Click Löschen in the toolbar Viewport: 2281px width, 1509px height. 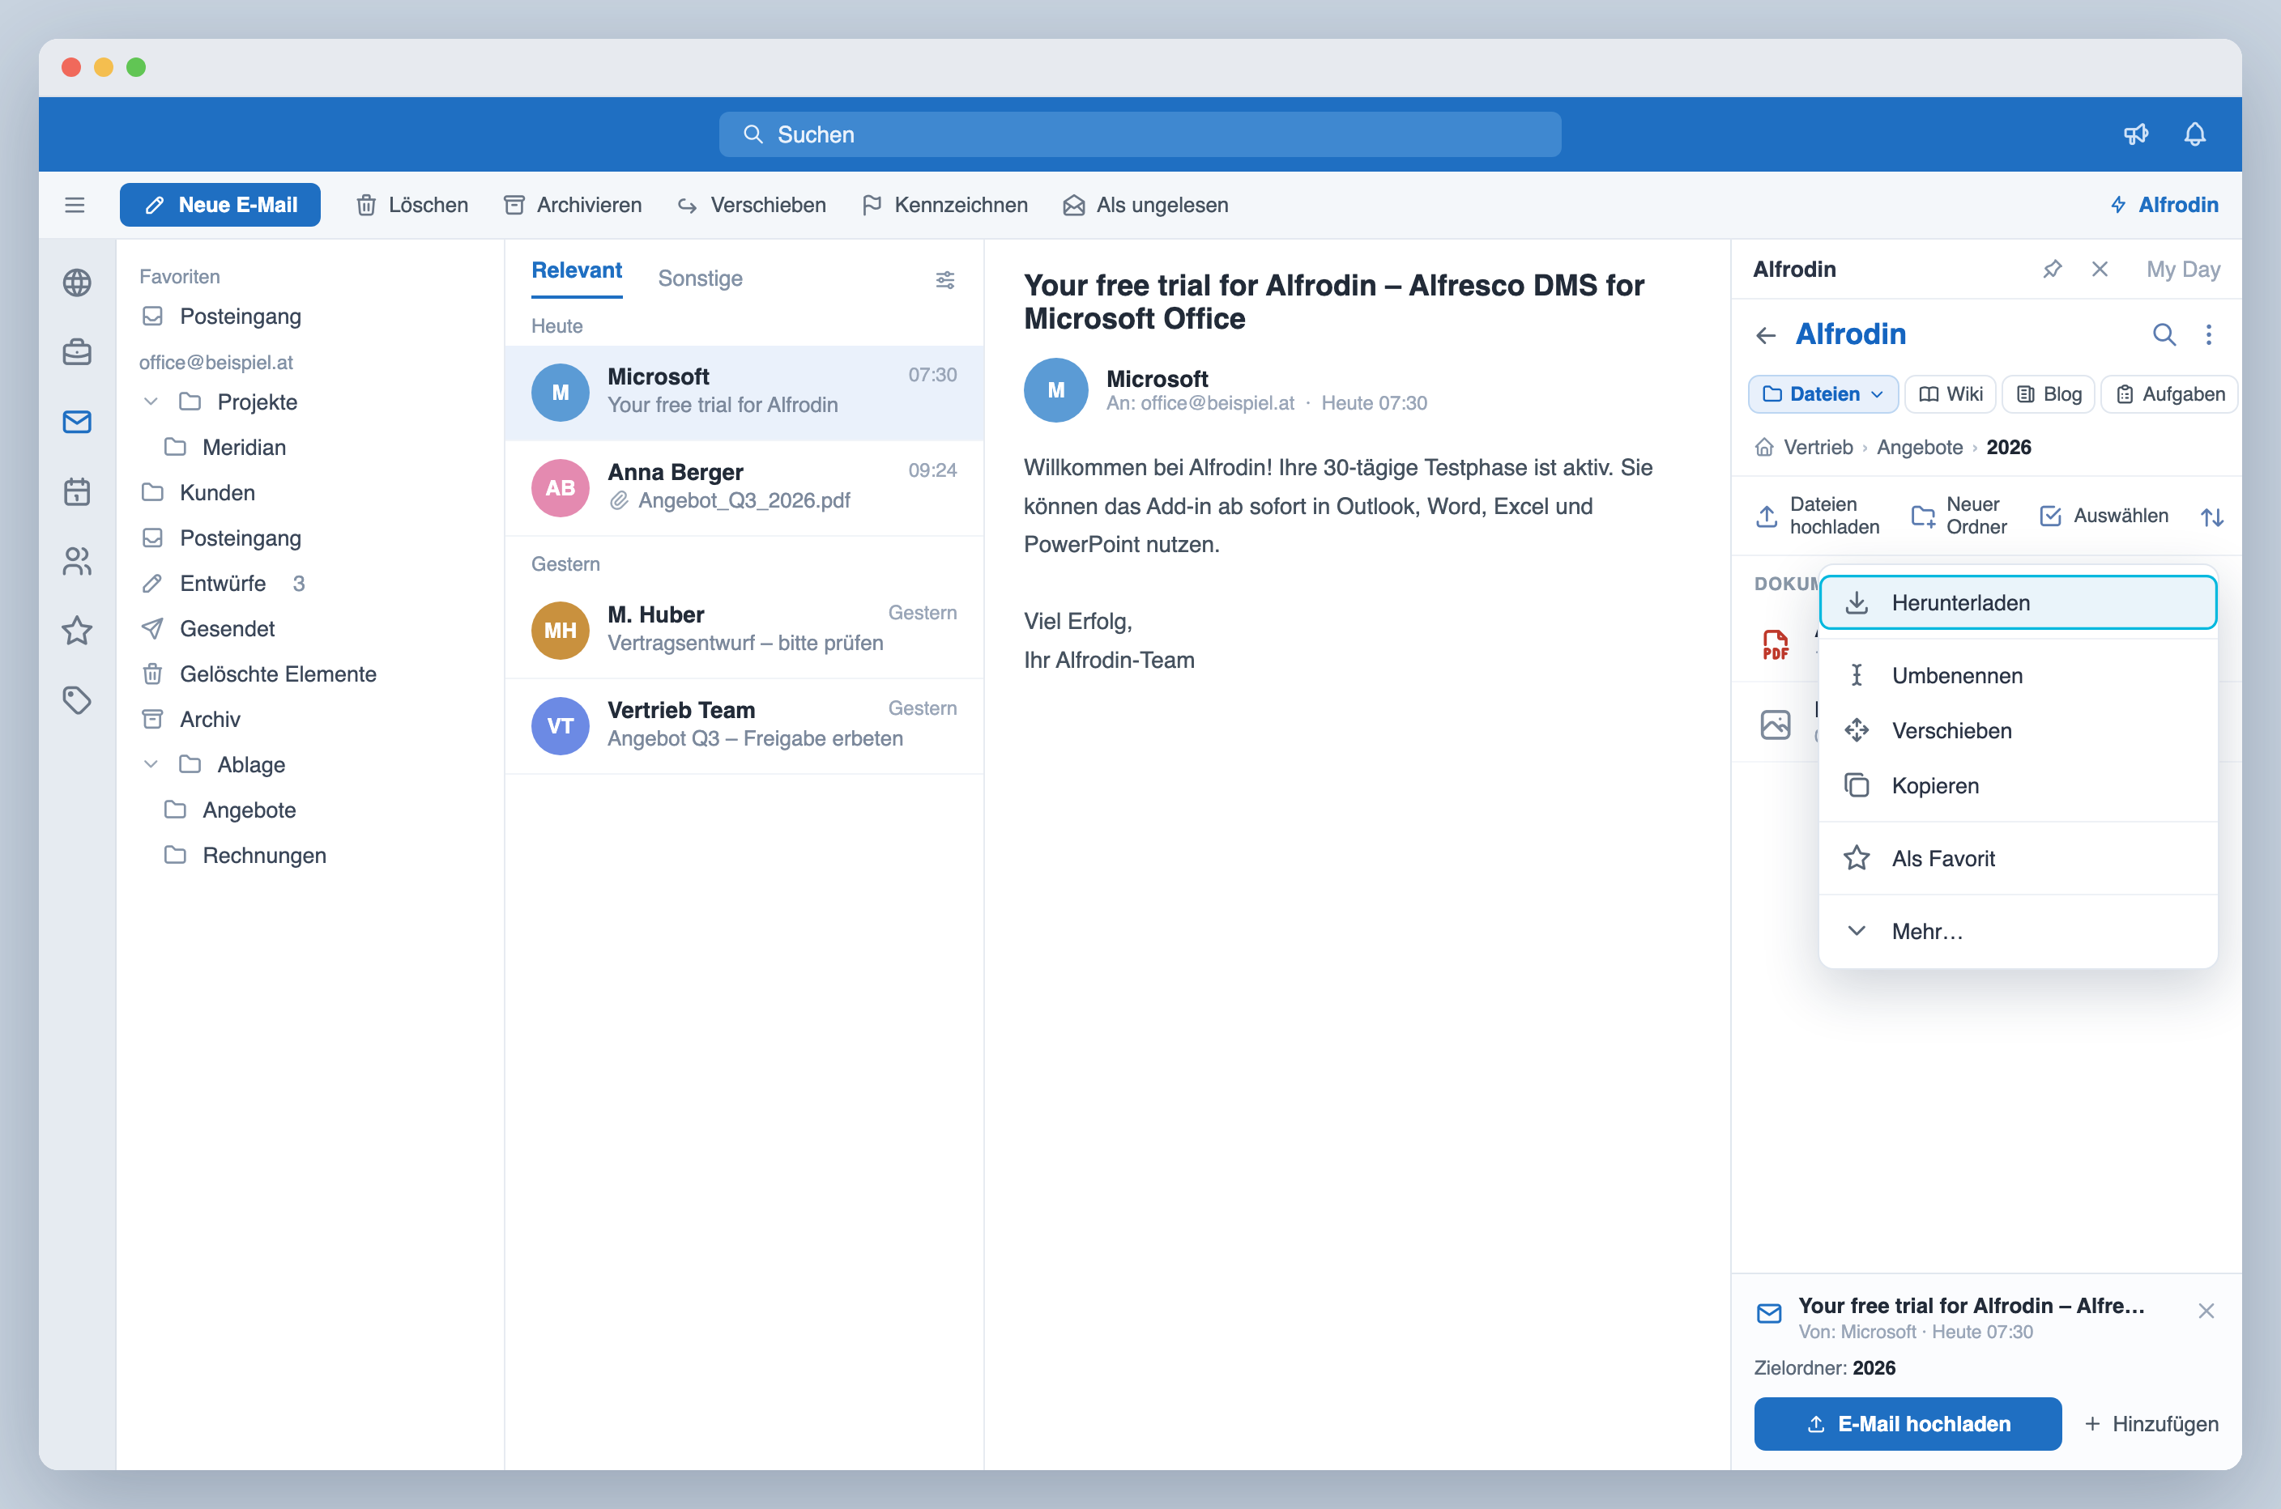coord(412,205)
